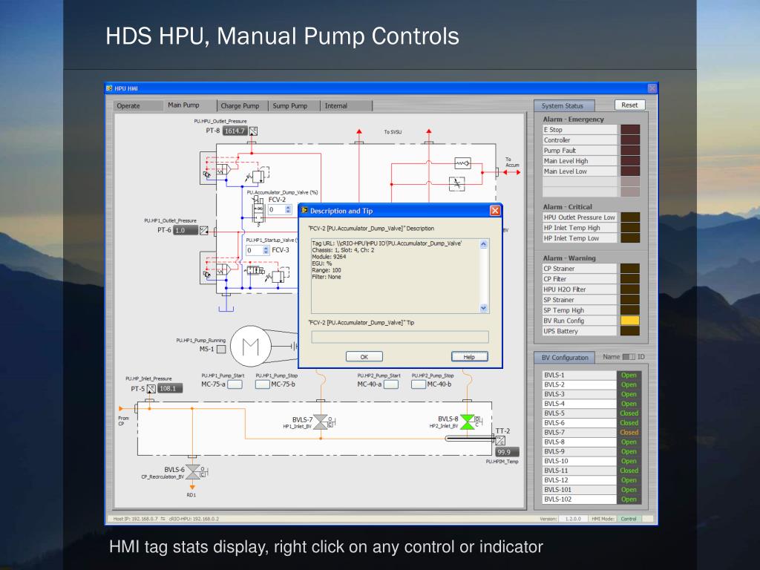This screenshot has height=570, width=760.
Task: Click the FCV-3 value stepper arrows
Action: tap(266, 250)
